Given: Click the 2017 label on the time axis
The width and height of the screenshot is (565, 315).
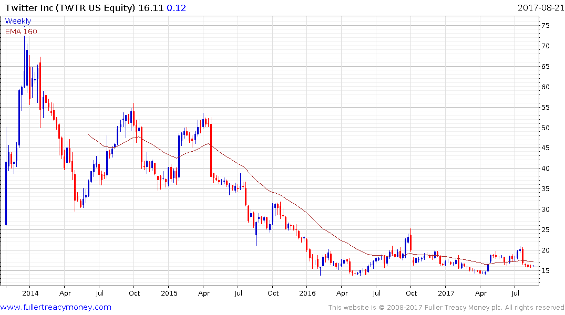Looking at the screenshot, I should point(446,293).
